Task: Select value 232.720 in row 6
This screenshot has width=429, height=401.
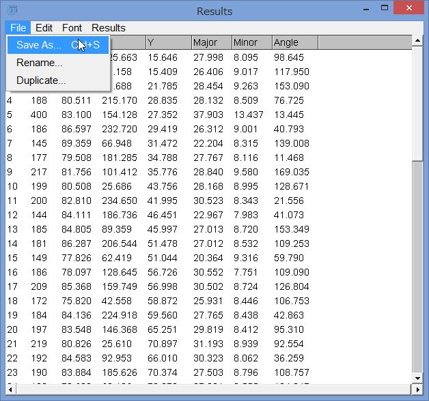Action: point(120,129)
